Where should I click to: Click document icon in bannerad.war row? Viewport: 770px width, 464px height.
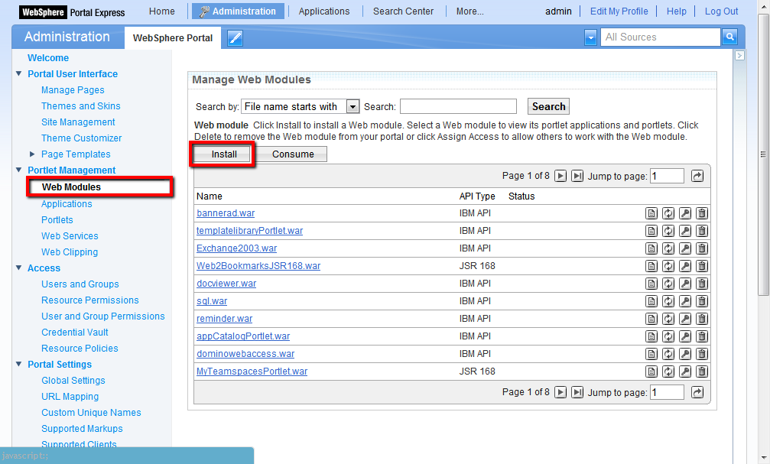(651, 213)
